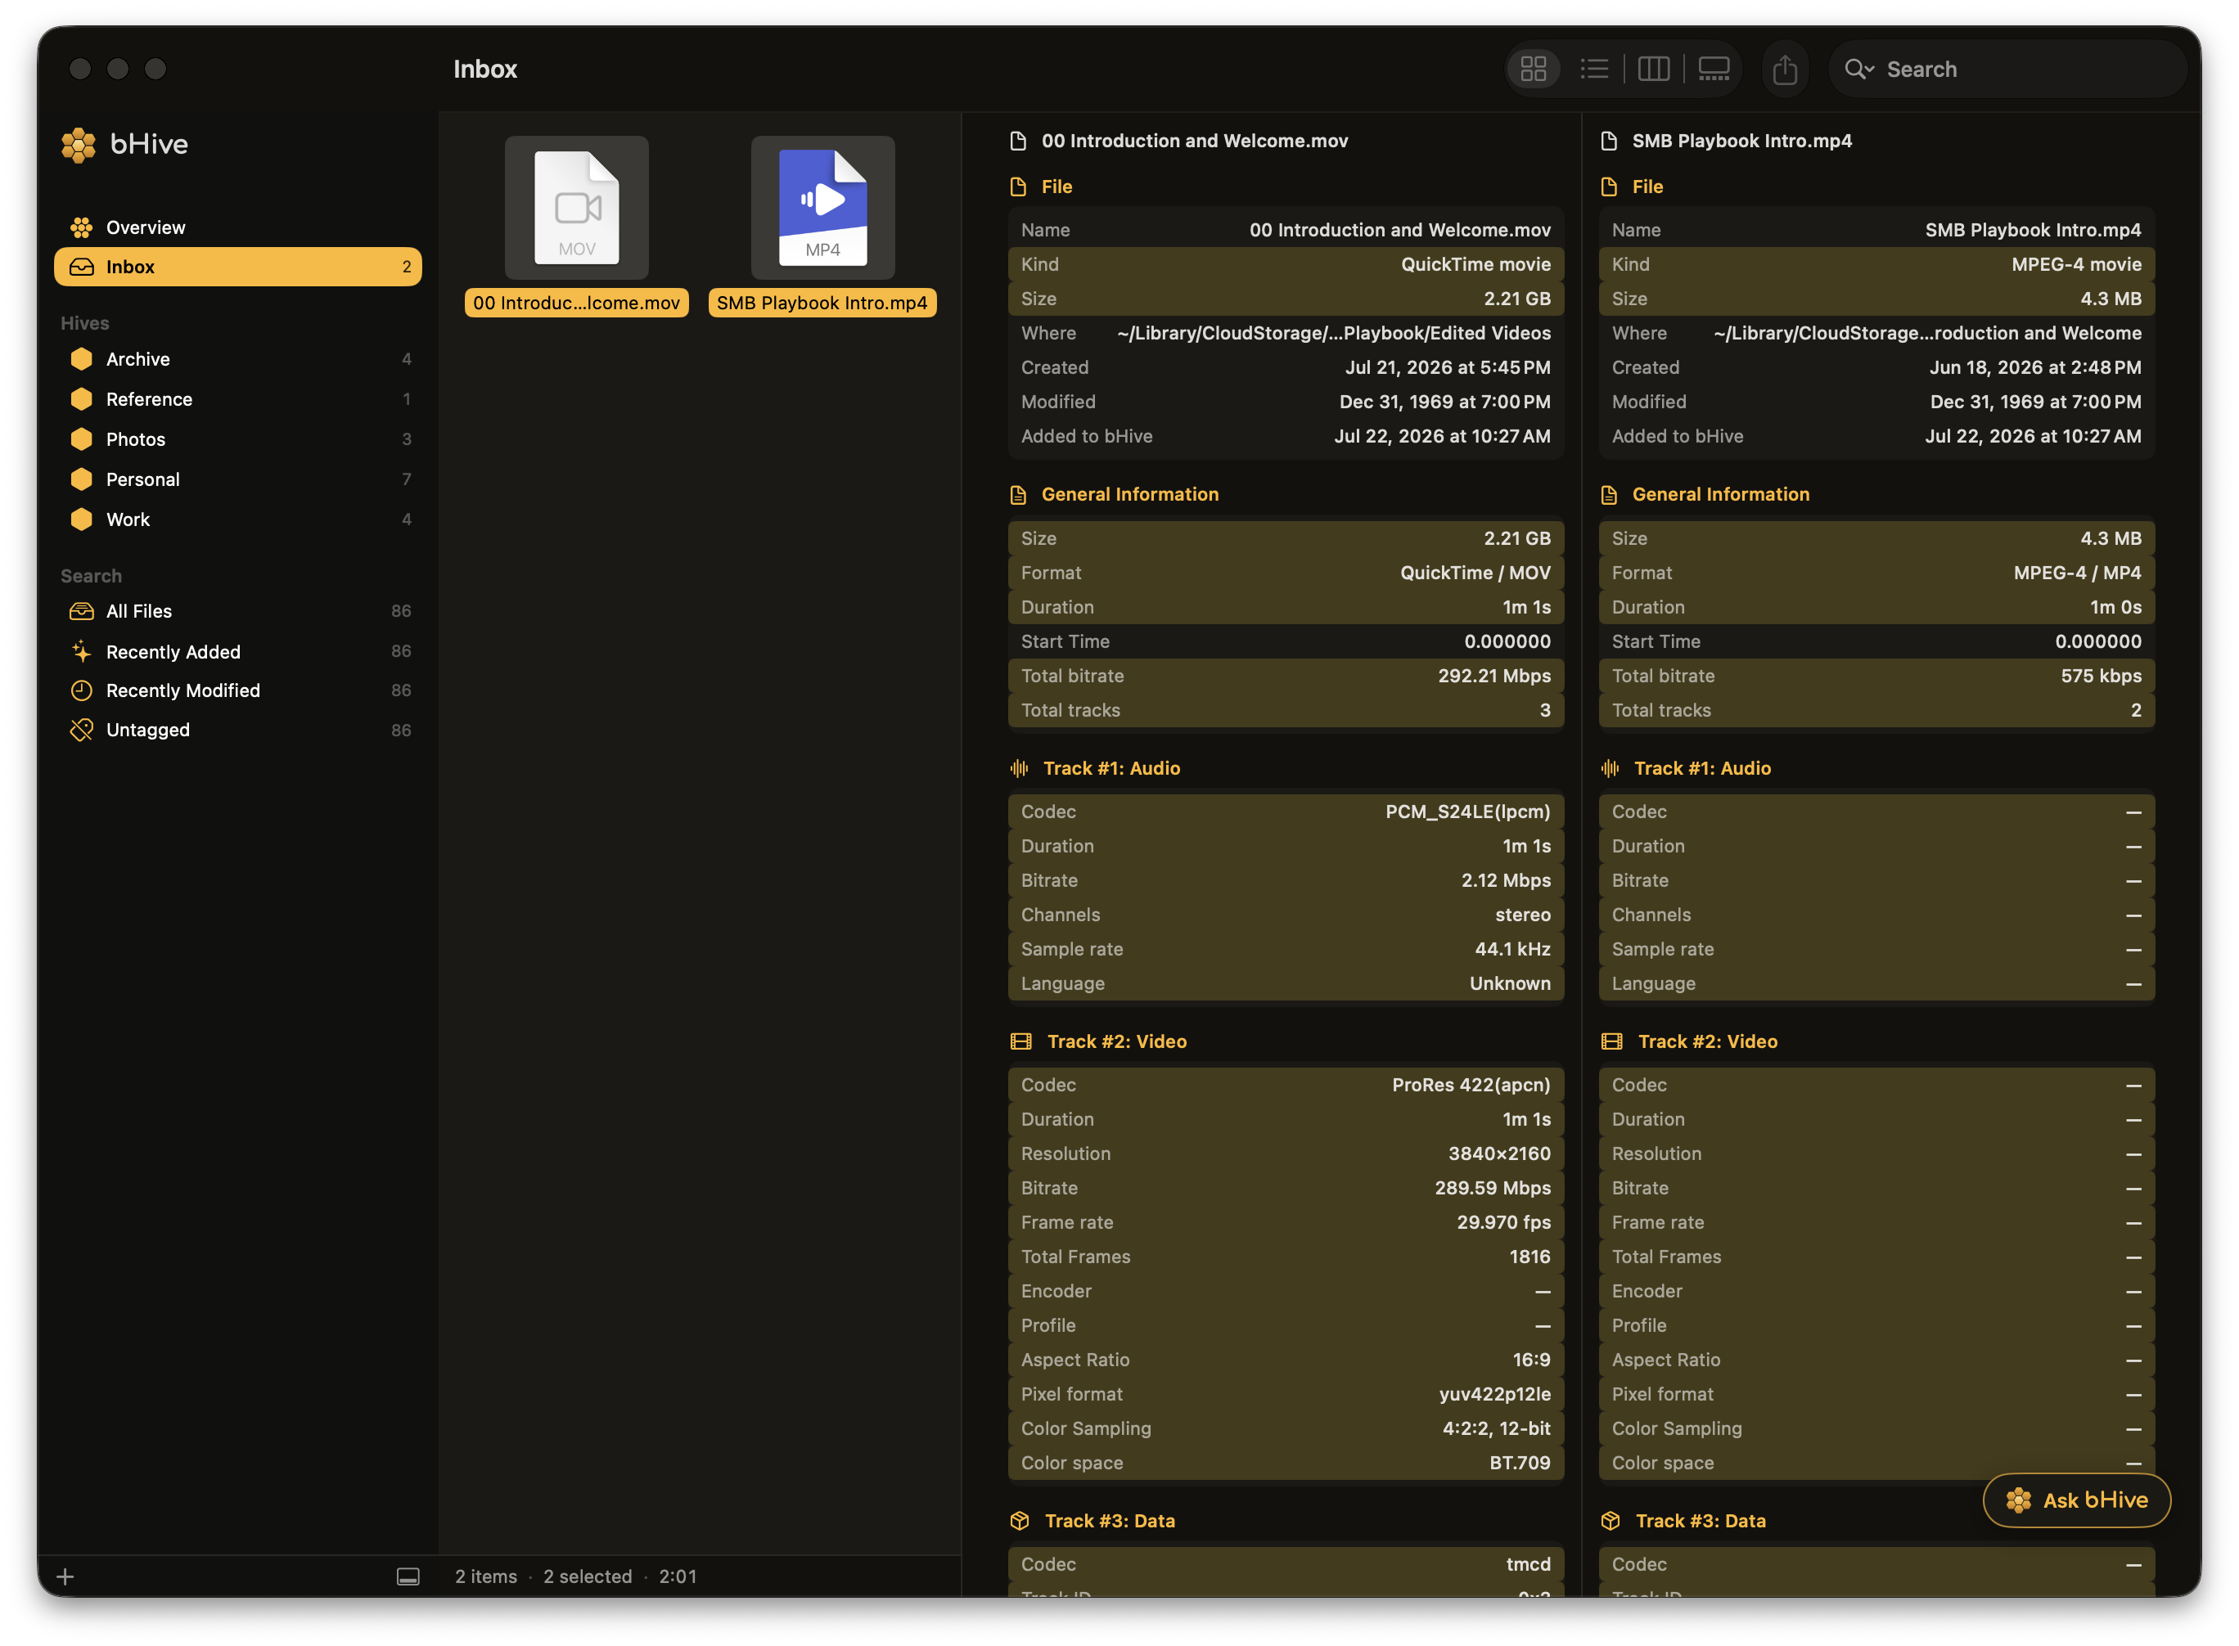Click the ProRes 422(apcn) codec value
The width and height of the screenshot is (2239, 1646).
pyautogui.click(x=1471, y=1085)
